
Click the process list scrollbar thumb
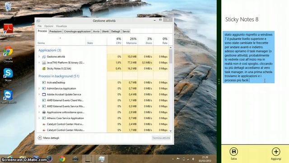pyautogui.click(x=171, y=56)
